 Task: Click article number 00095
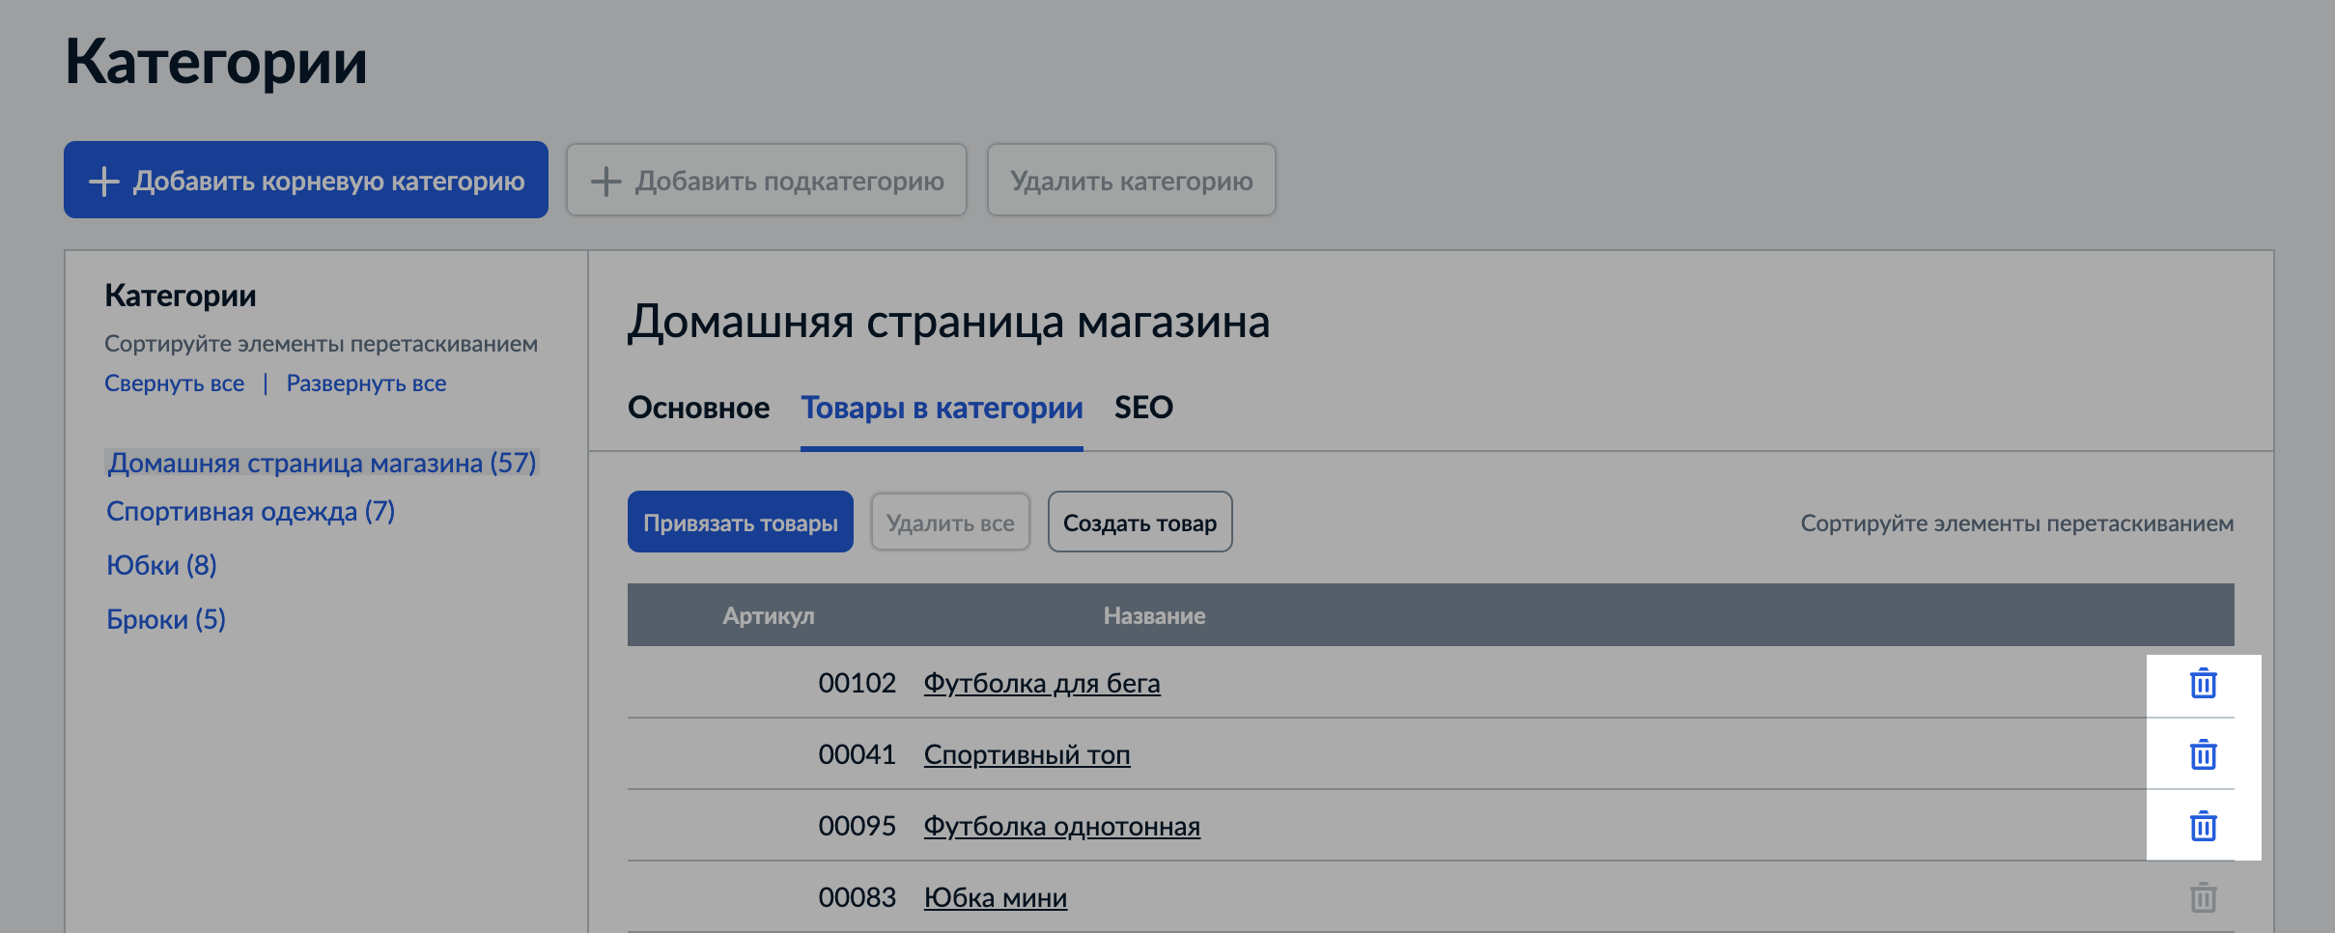coord(857,826)
